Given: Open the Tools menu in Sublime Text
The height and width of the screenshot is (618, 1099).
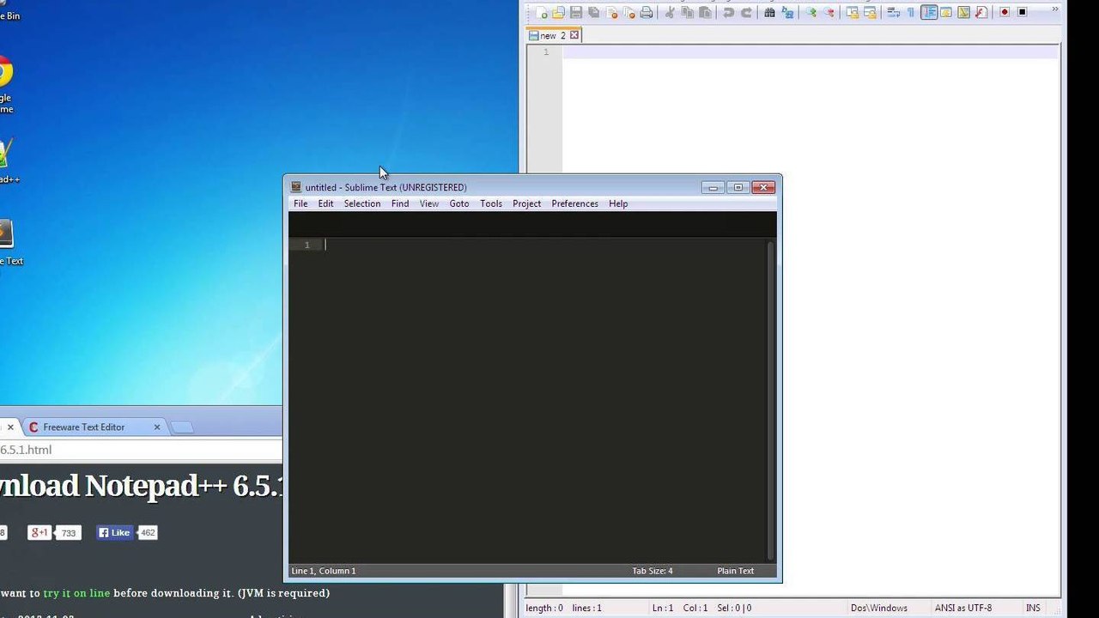Looking at the screenshot, I should coord(491,203).
